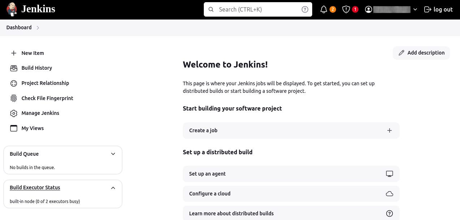Click the log out link
Screen dimensions: 460x220
click(x=438, y=9)
